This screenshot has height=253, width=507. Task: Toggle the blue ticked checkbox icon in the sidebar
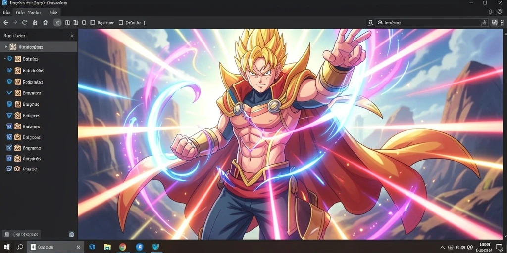click(x=9, y=148)
